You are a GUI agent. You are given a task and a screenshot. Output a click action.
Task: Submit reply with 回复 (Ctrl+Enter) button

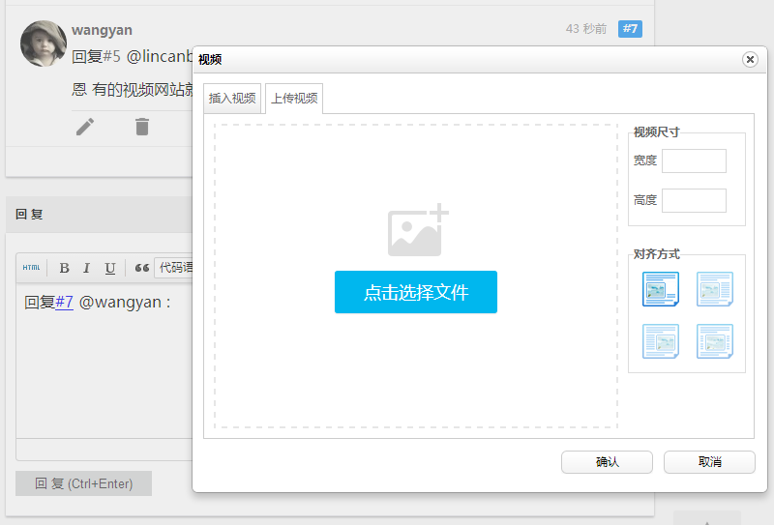click(x=83, y=483)
